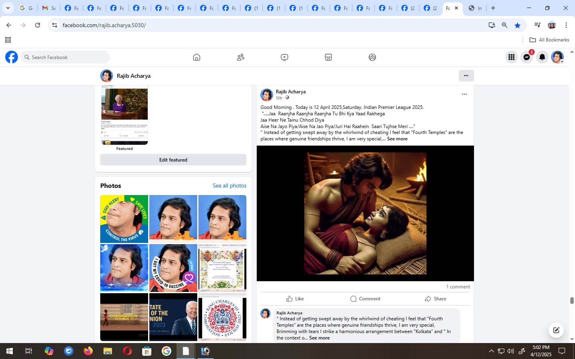Open the Rajib Acharya commenter name link
Image resolution: width=575 pixels, height=359 pixels.
pos(289,313)
